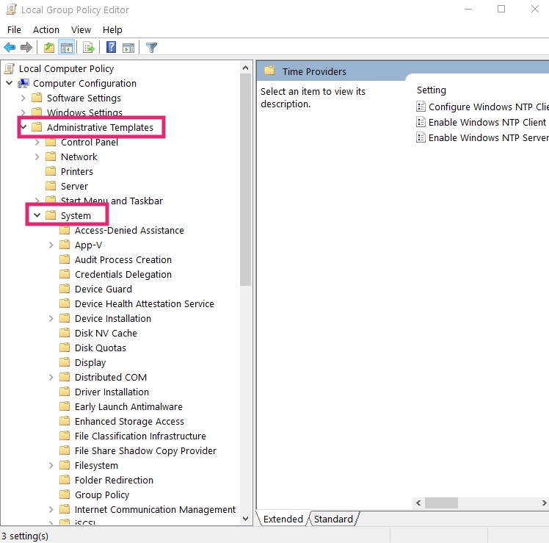Click settings list horizontal scroll right arrow
This screenshot has height=543, width=549.
[544, 503]
